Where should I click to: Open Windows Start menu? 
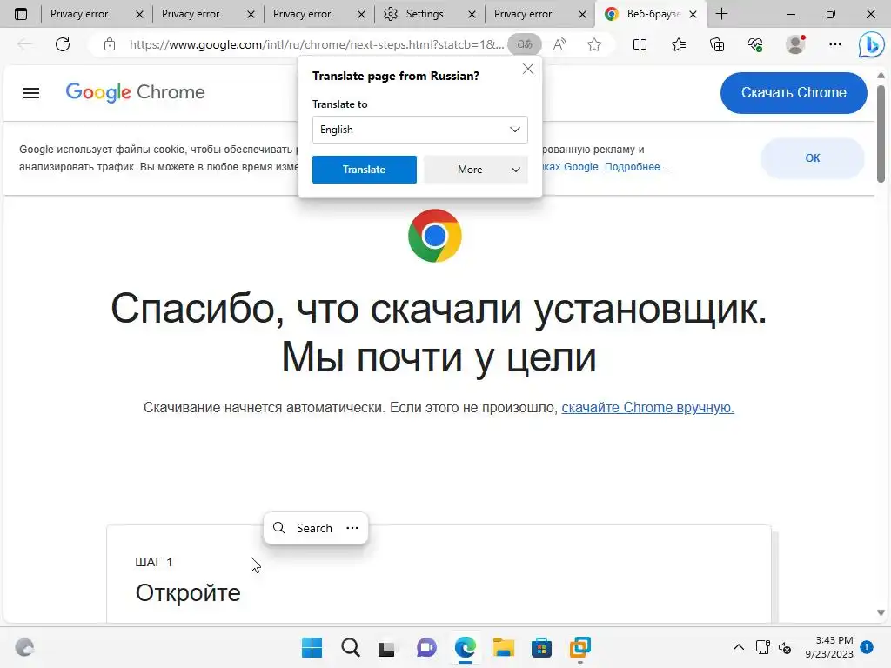click(312, 647)
